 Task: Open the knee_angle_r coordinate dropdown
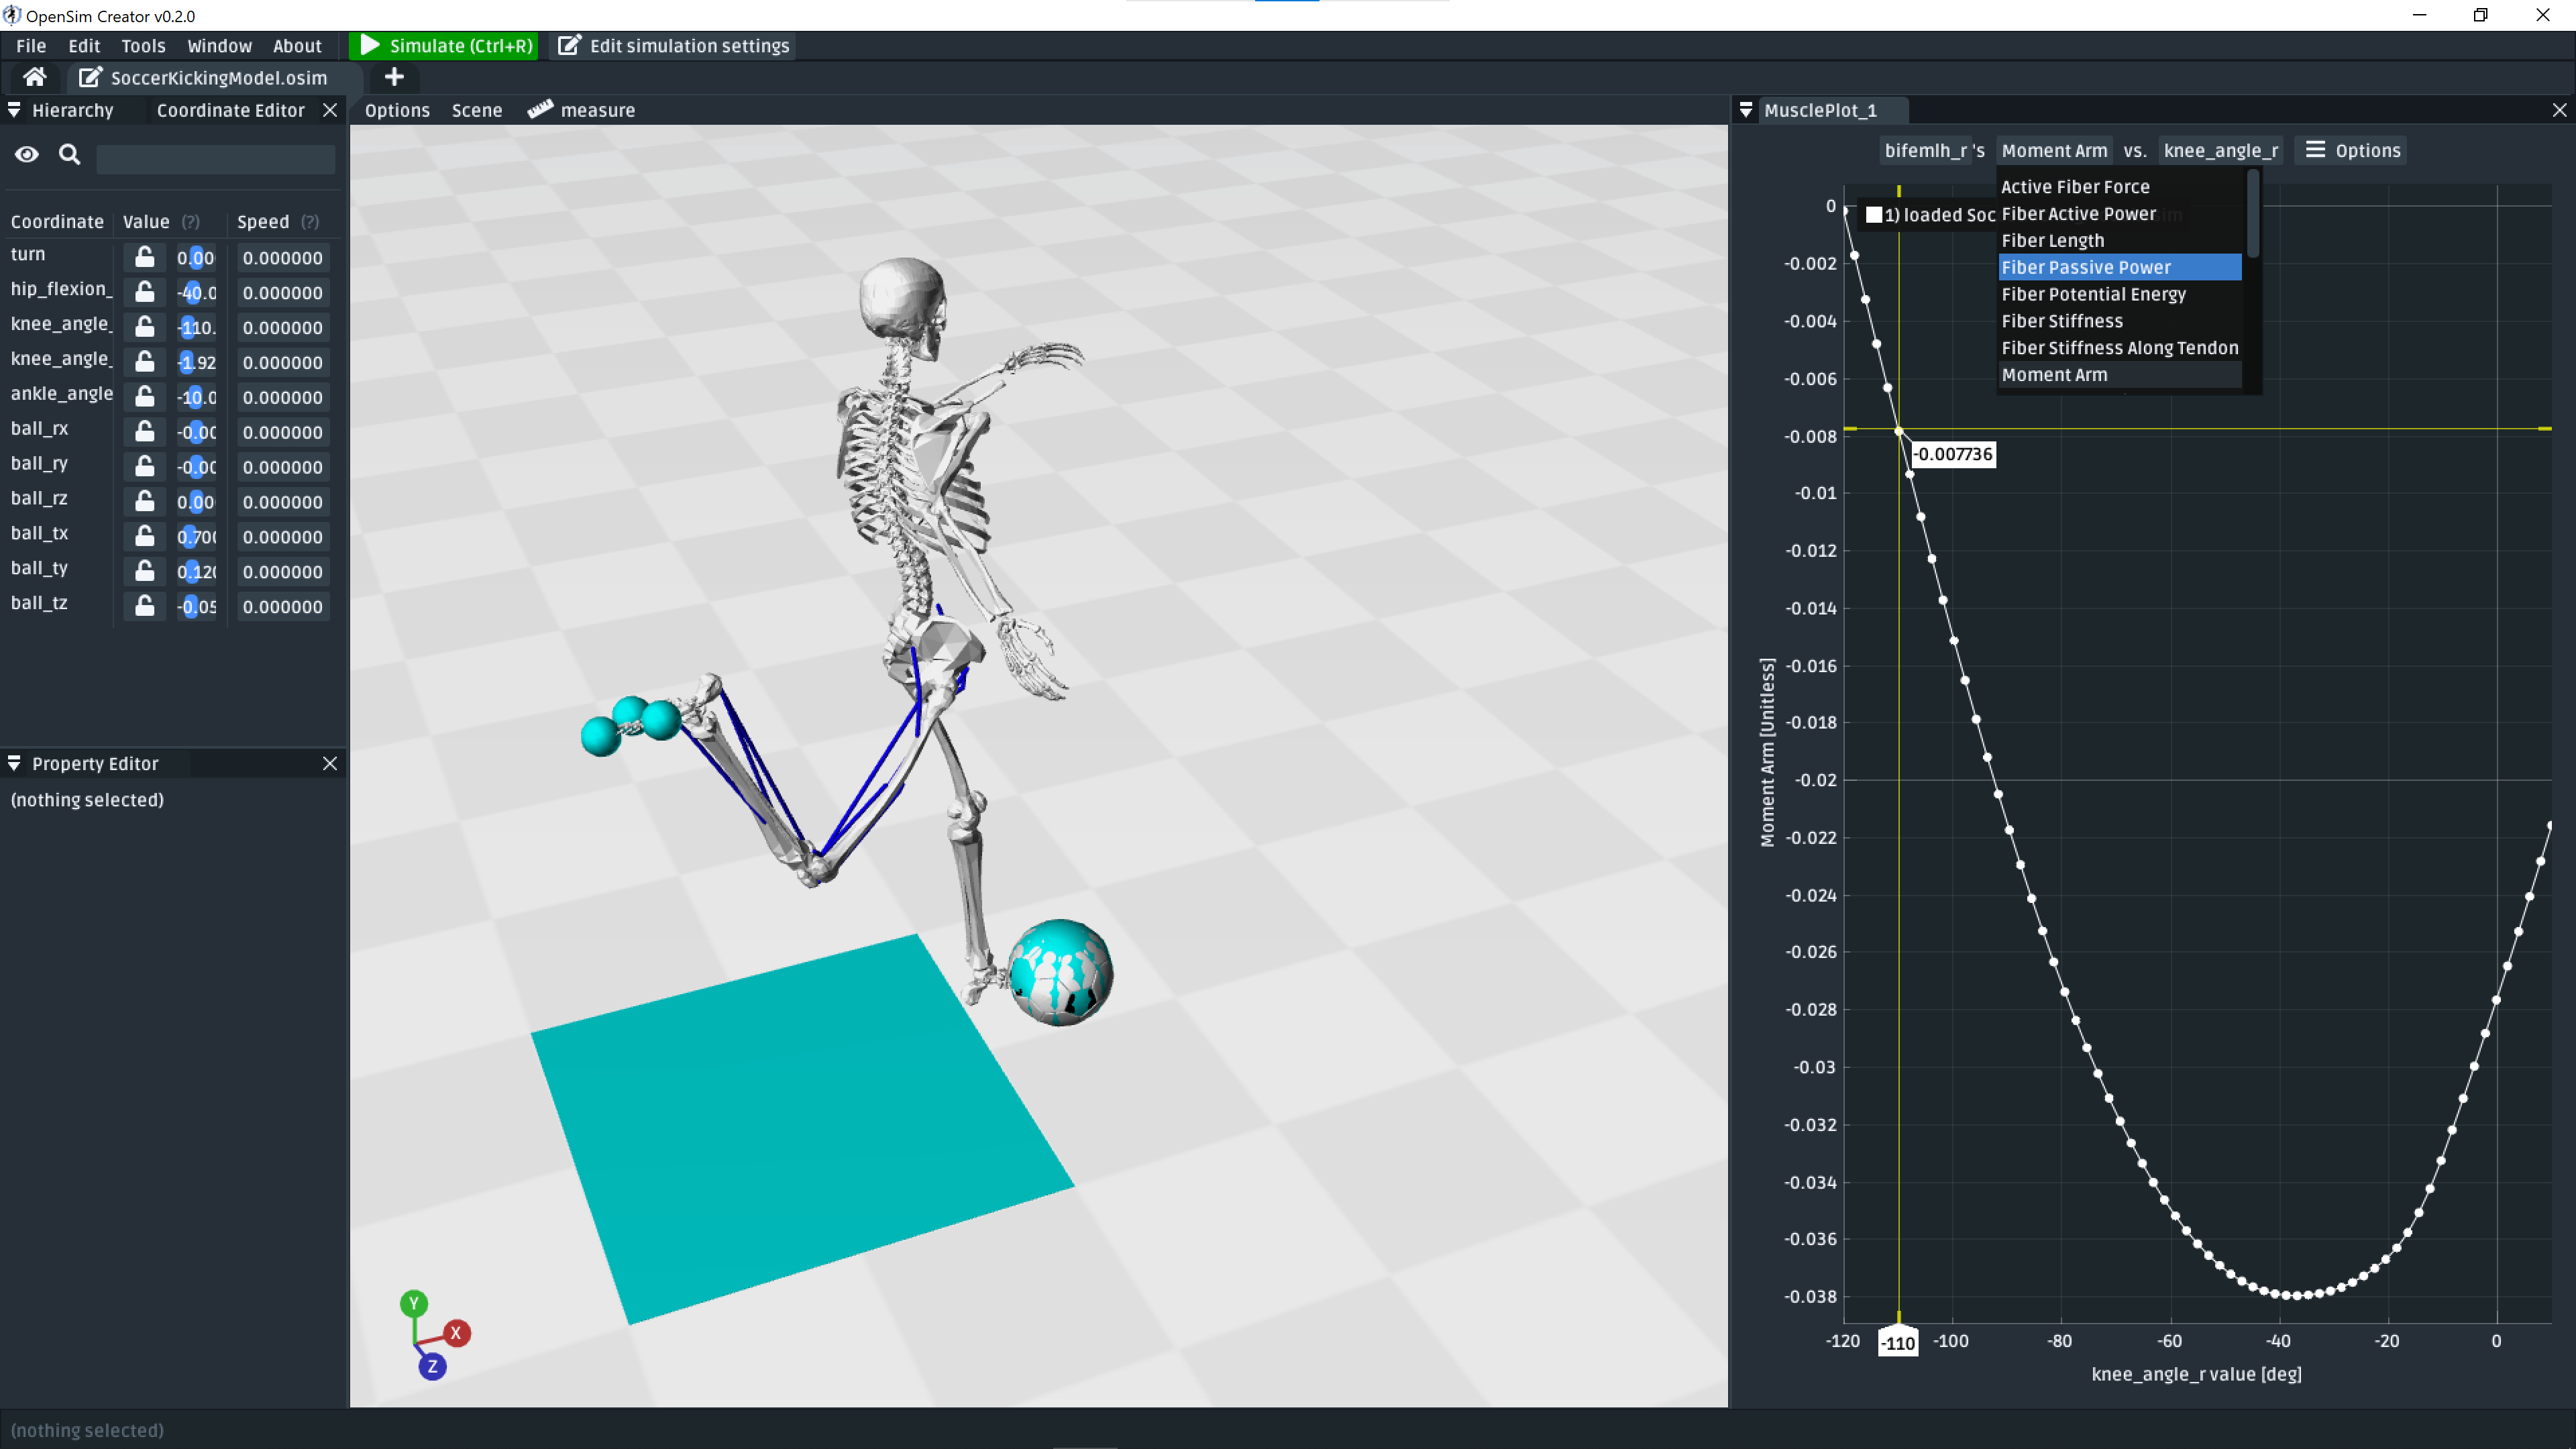2220,150
